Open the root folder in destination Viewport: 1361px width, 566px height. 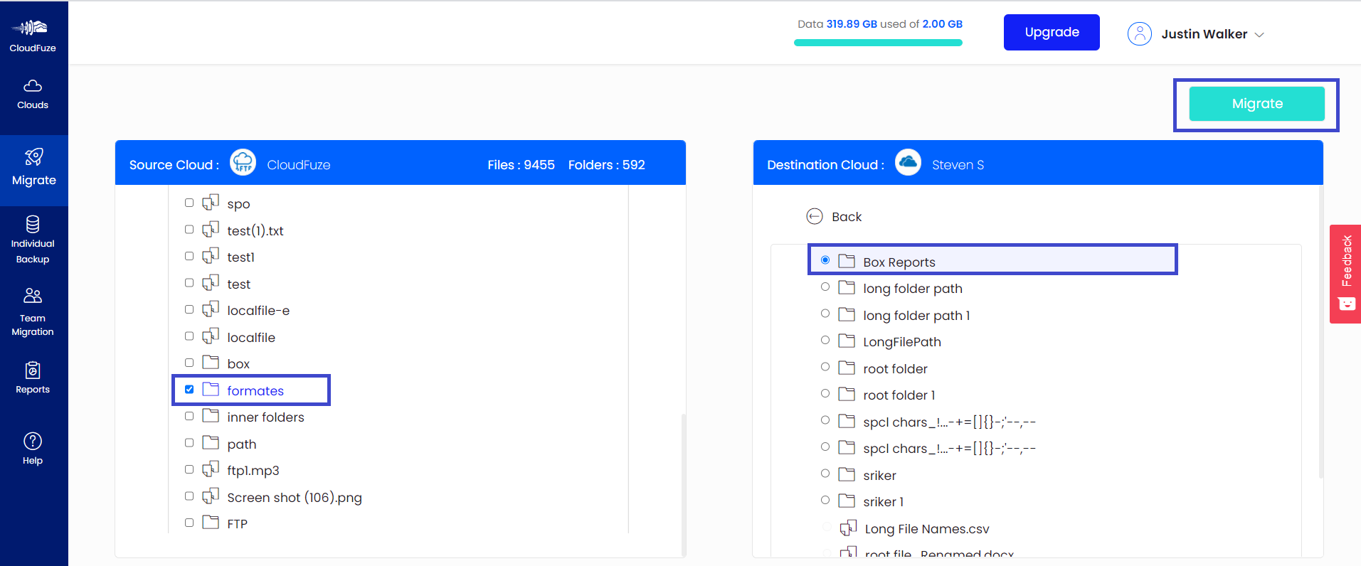[895, 369]
